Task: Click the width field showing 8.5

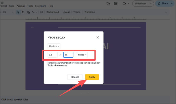Action: point(53,55)
